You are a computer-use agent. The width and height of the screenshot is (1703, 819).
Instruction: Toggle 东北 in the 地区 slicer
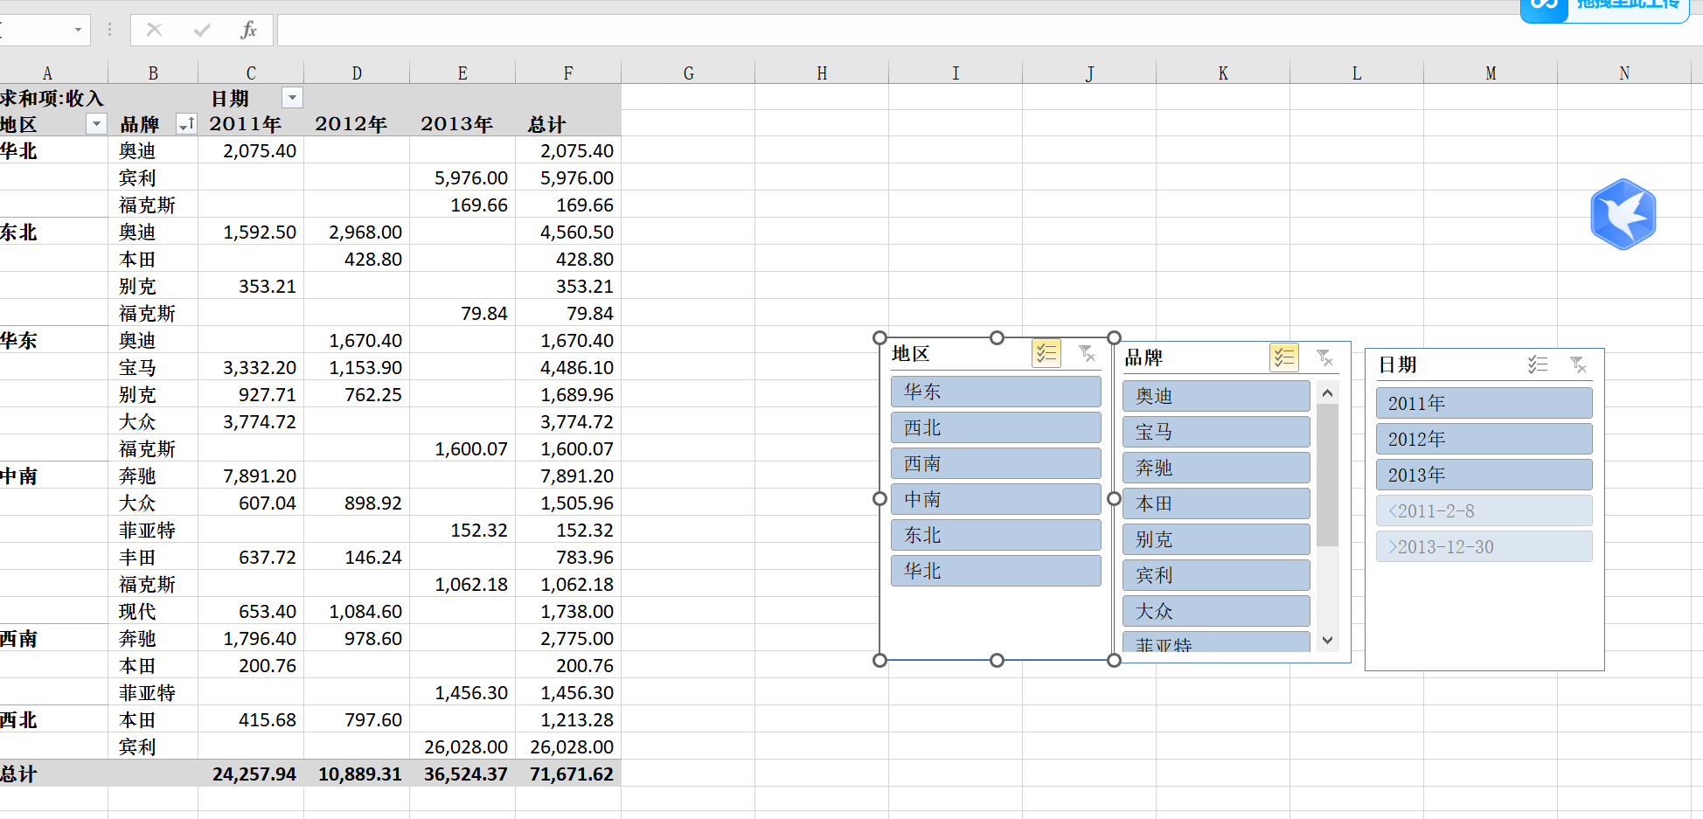[996, 535]
